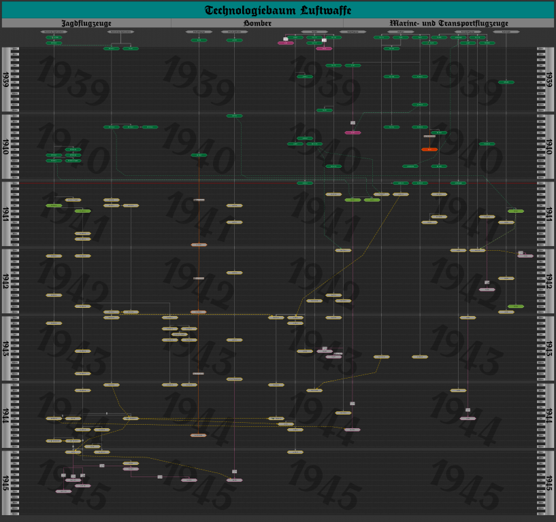The image size is (556, 522).
Task: Select the rightmost gray category node under Marine header
Action: click(506, 32)
